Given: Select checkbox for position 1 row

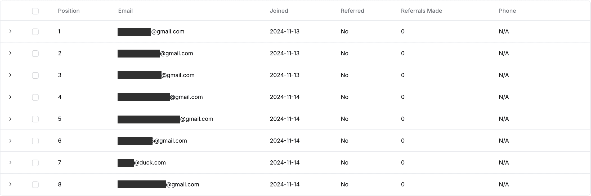Looking at the screenshot, I should click(35, 32).
